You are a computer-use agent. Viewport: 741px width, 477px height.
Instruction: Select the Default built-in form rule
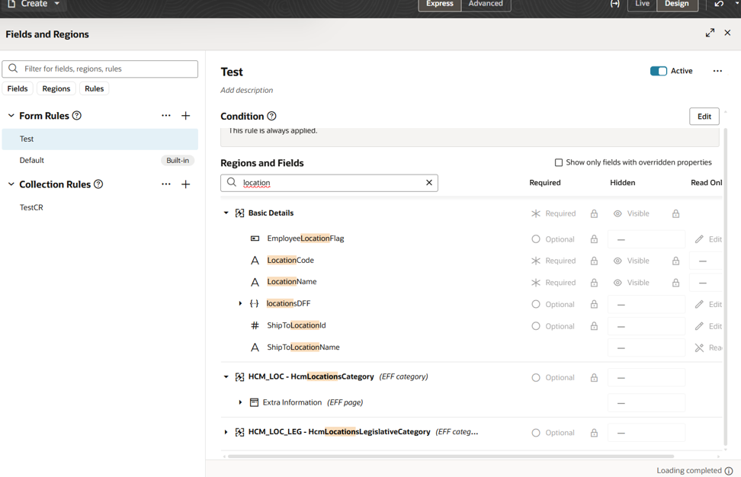click(32, 160)
